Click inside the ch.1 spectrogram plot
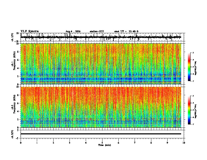Viewport: 207px width, 160px height. [101, 64]
